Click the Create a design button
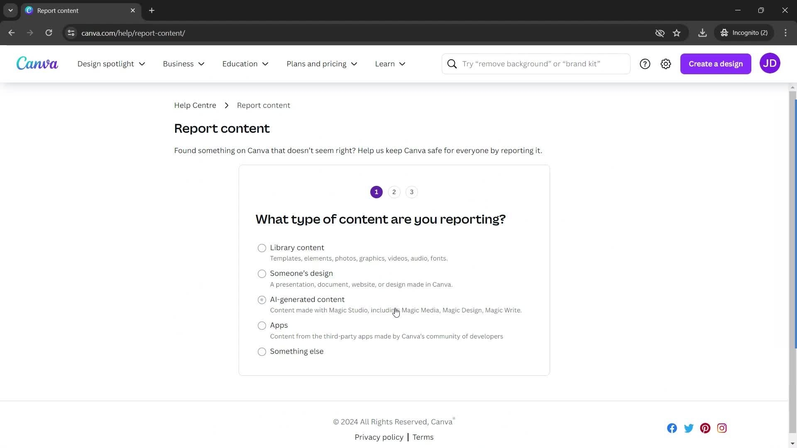This screenshot has width=797, height=448. (x=716, y=63)
